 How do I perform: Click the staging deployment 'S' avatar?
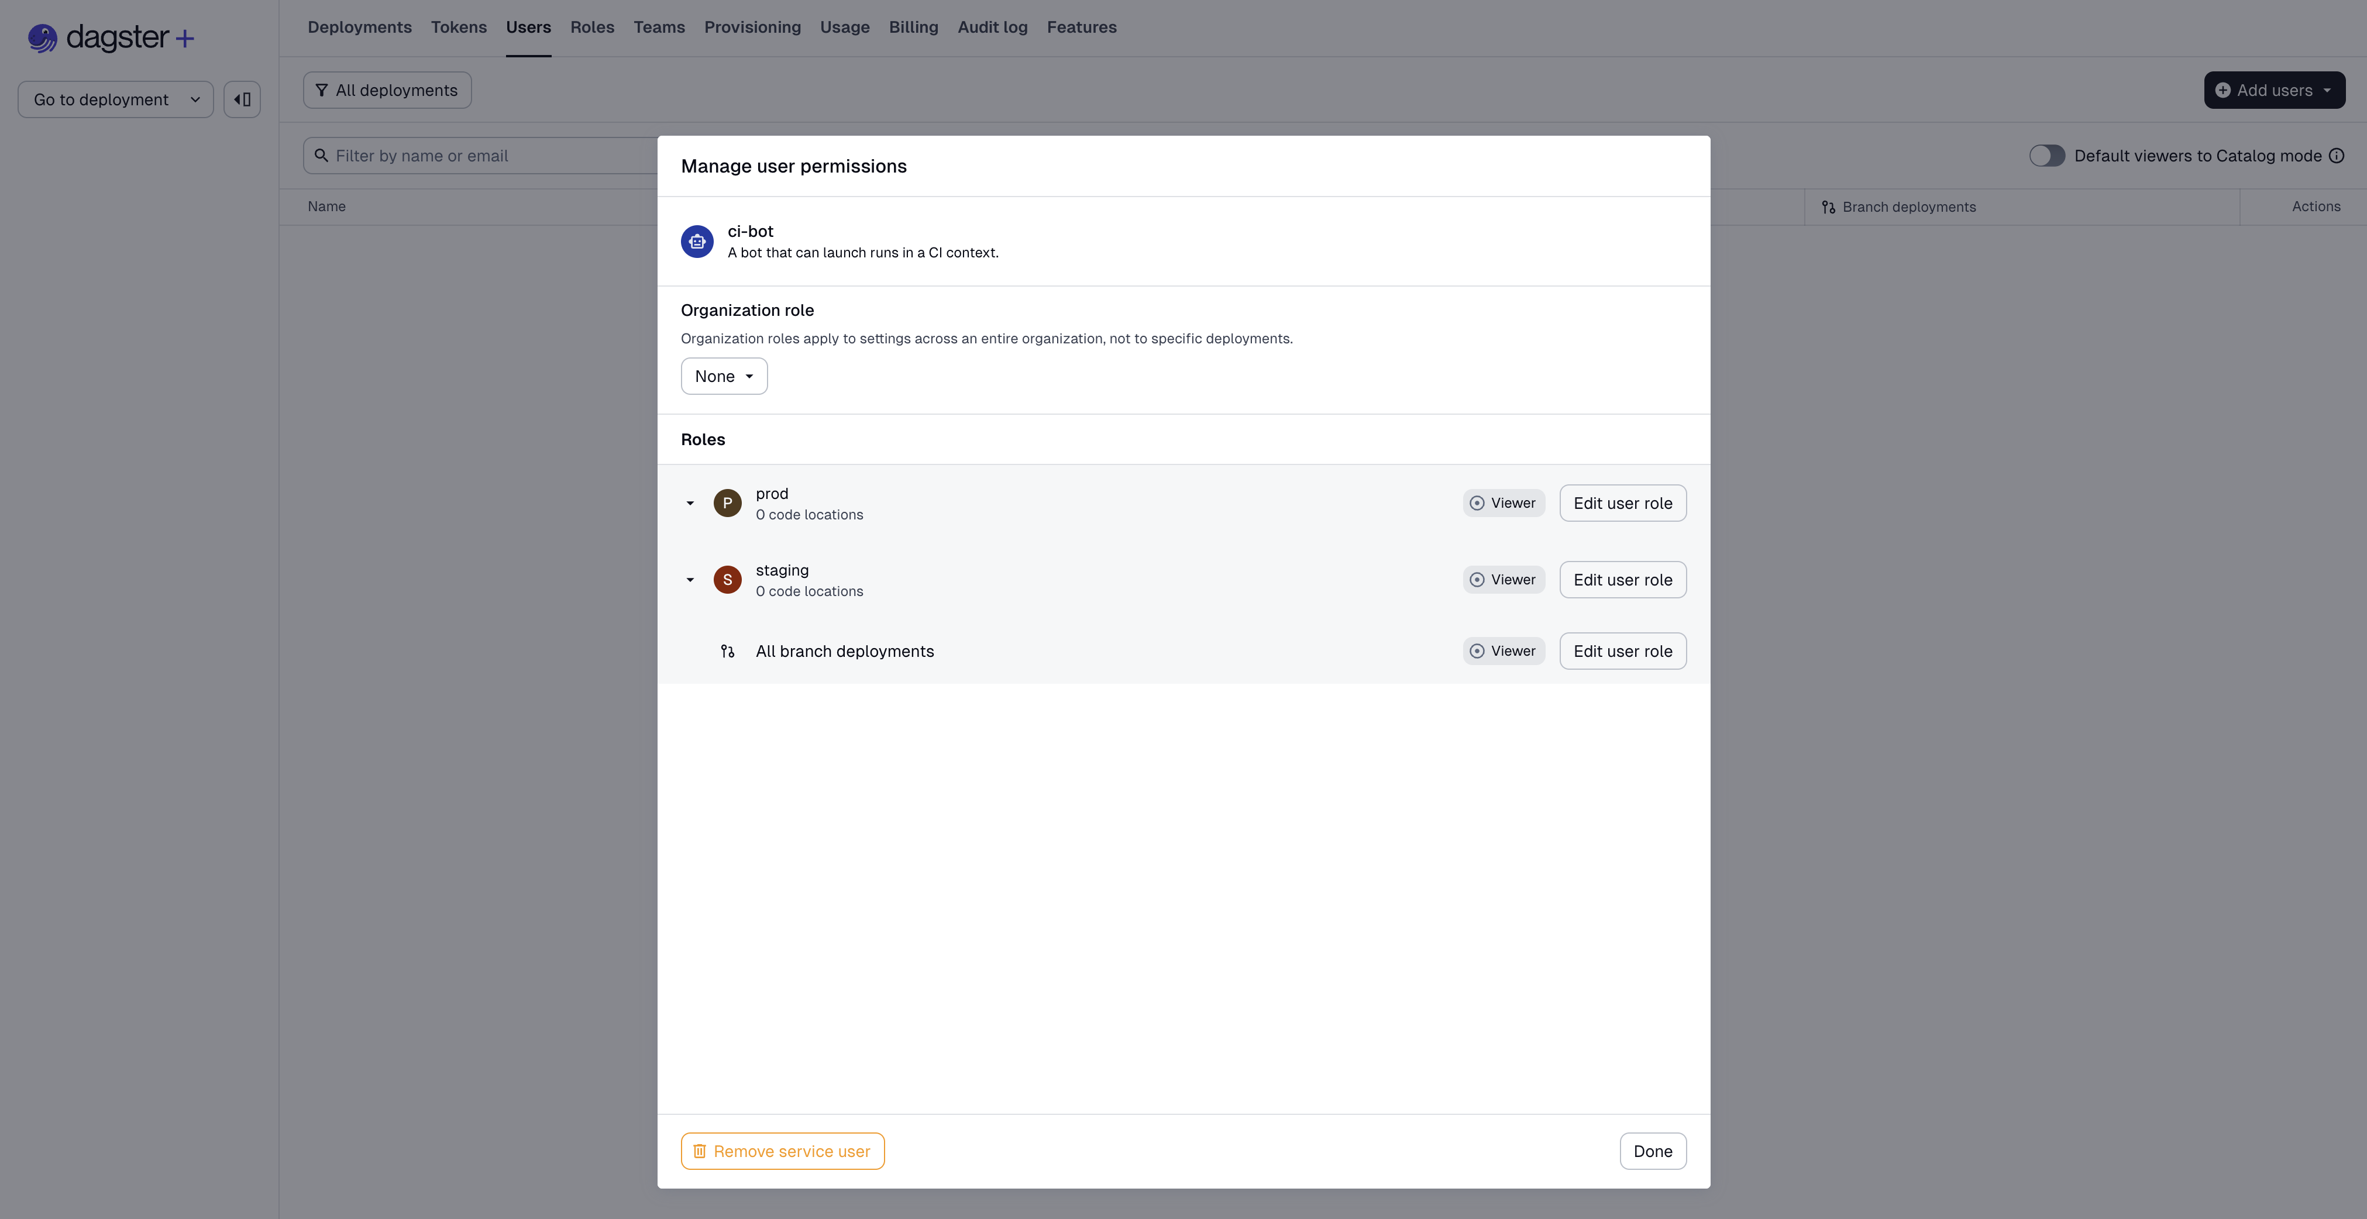727,580
